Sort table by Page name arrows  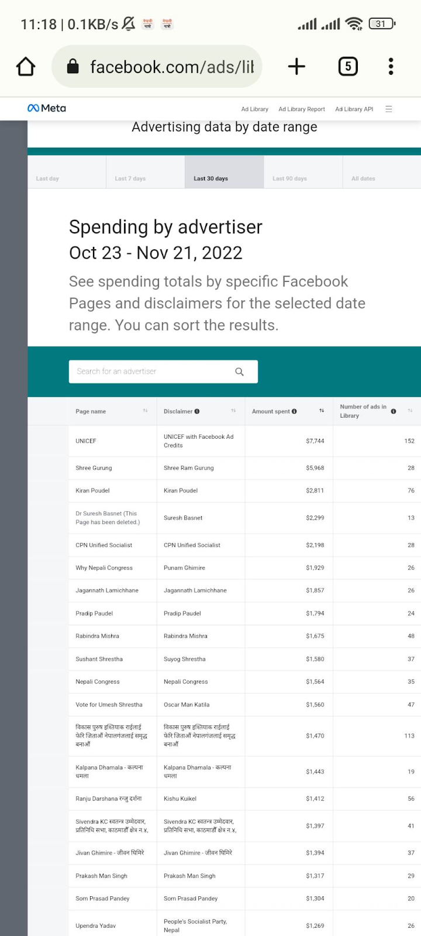(146, 411)
